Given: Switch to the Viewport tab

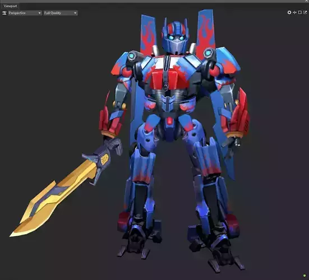Looking at the screenshot, I should tap(10, 6).
